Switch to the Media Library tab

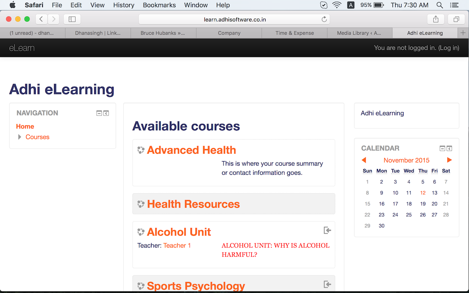coord(359,33)
